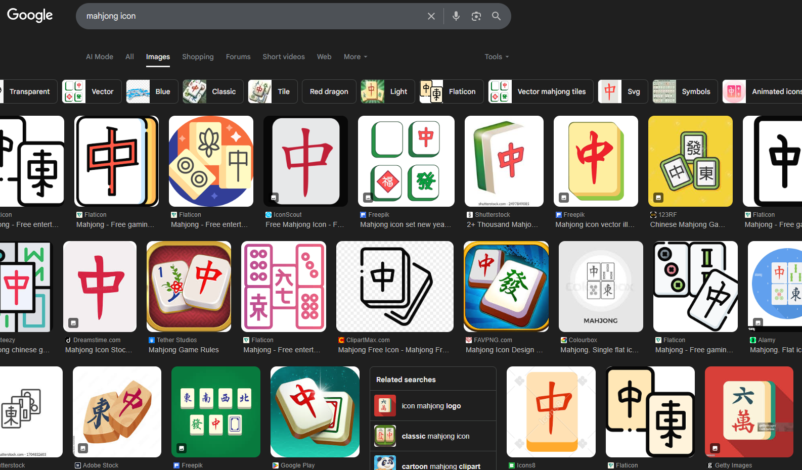Start voice search with the microphone icon
The width and height of the screenshot is (802, 470).
(x=456, y=16)
